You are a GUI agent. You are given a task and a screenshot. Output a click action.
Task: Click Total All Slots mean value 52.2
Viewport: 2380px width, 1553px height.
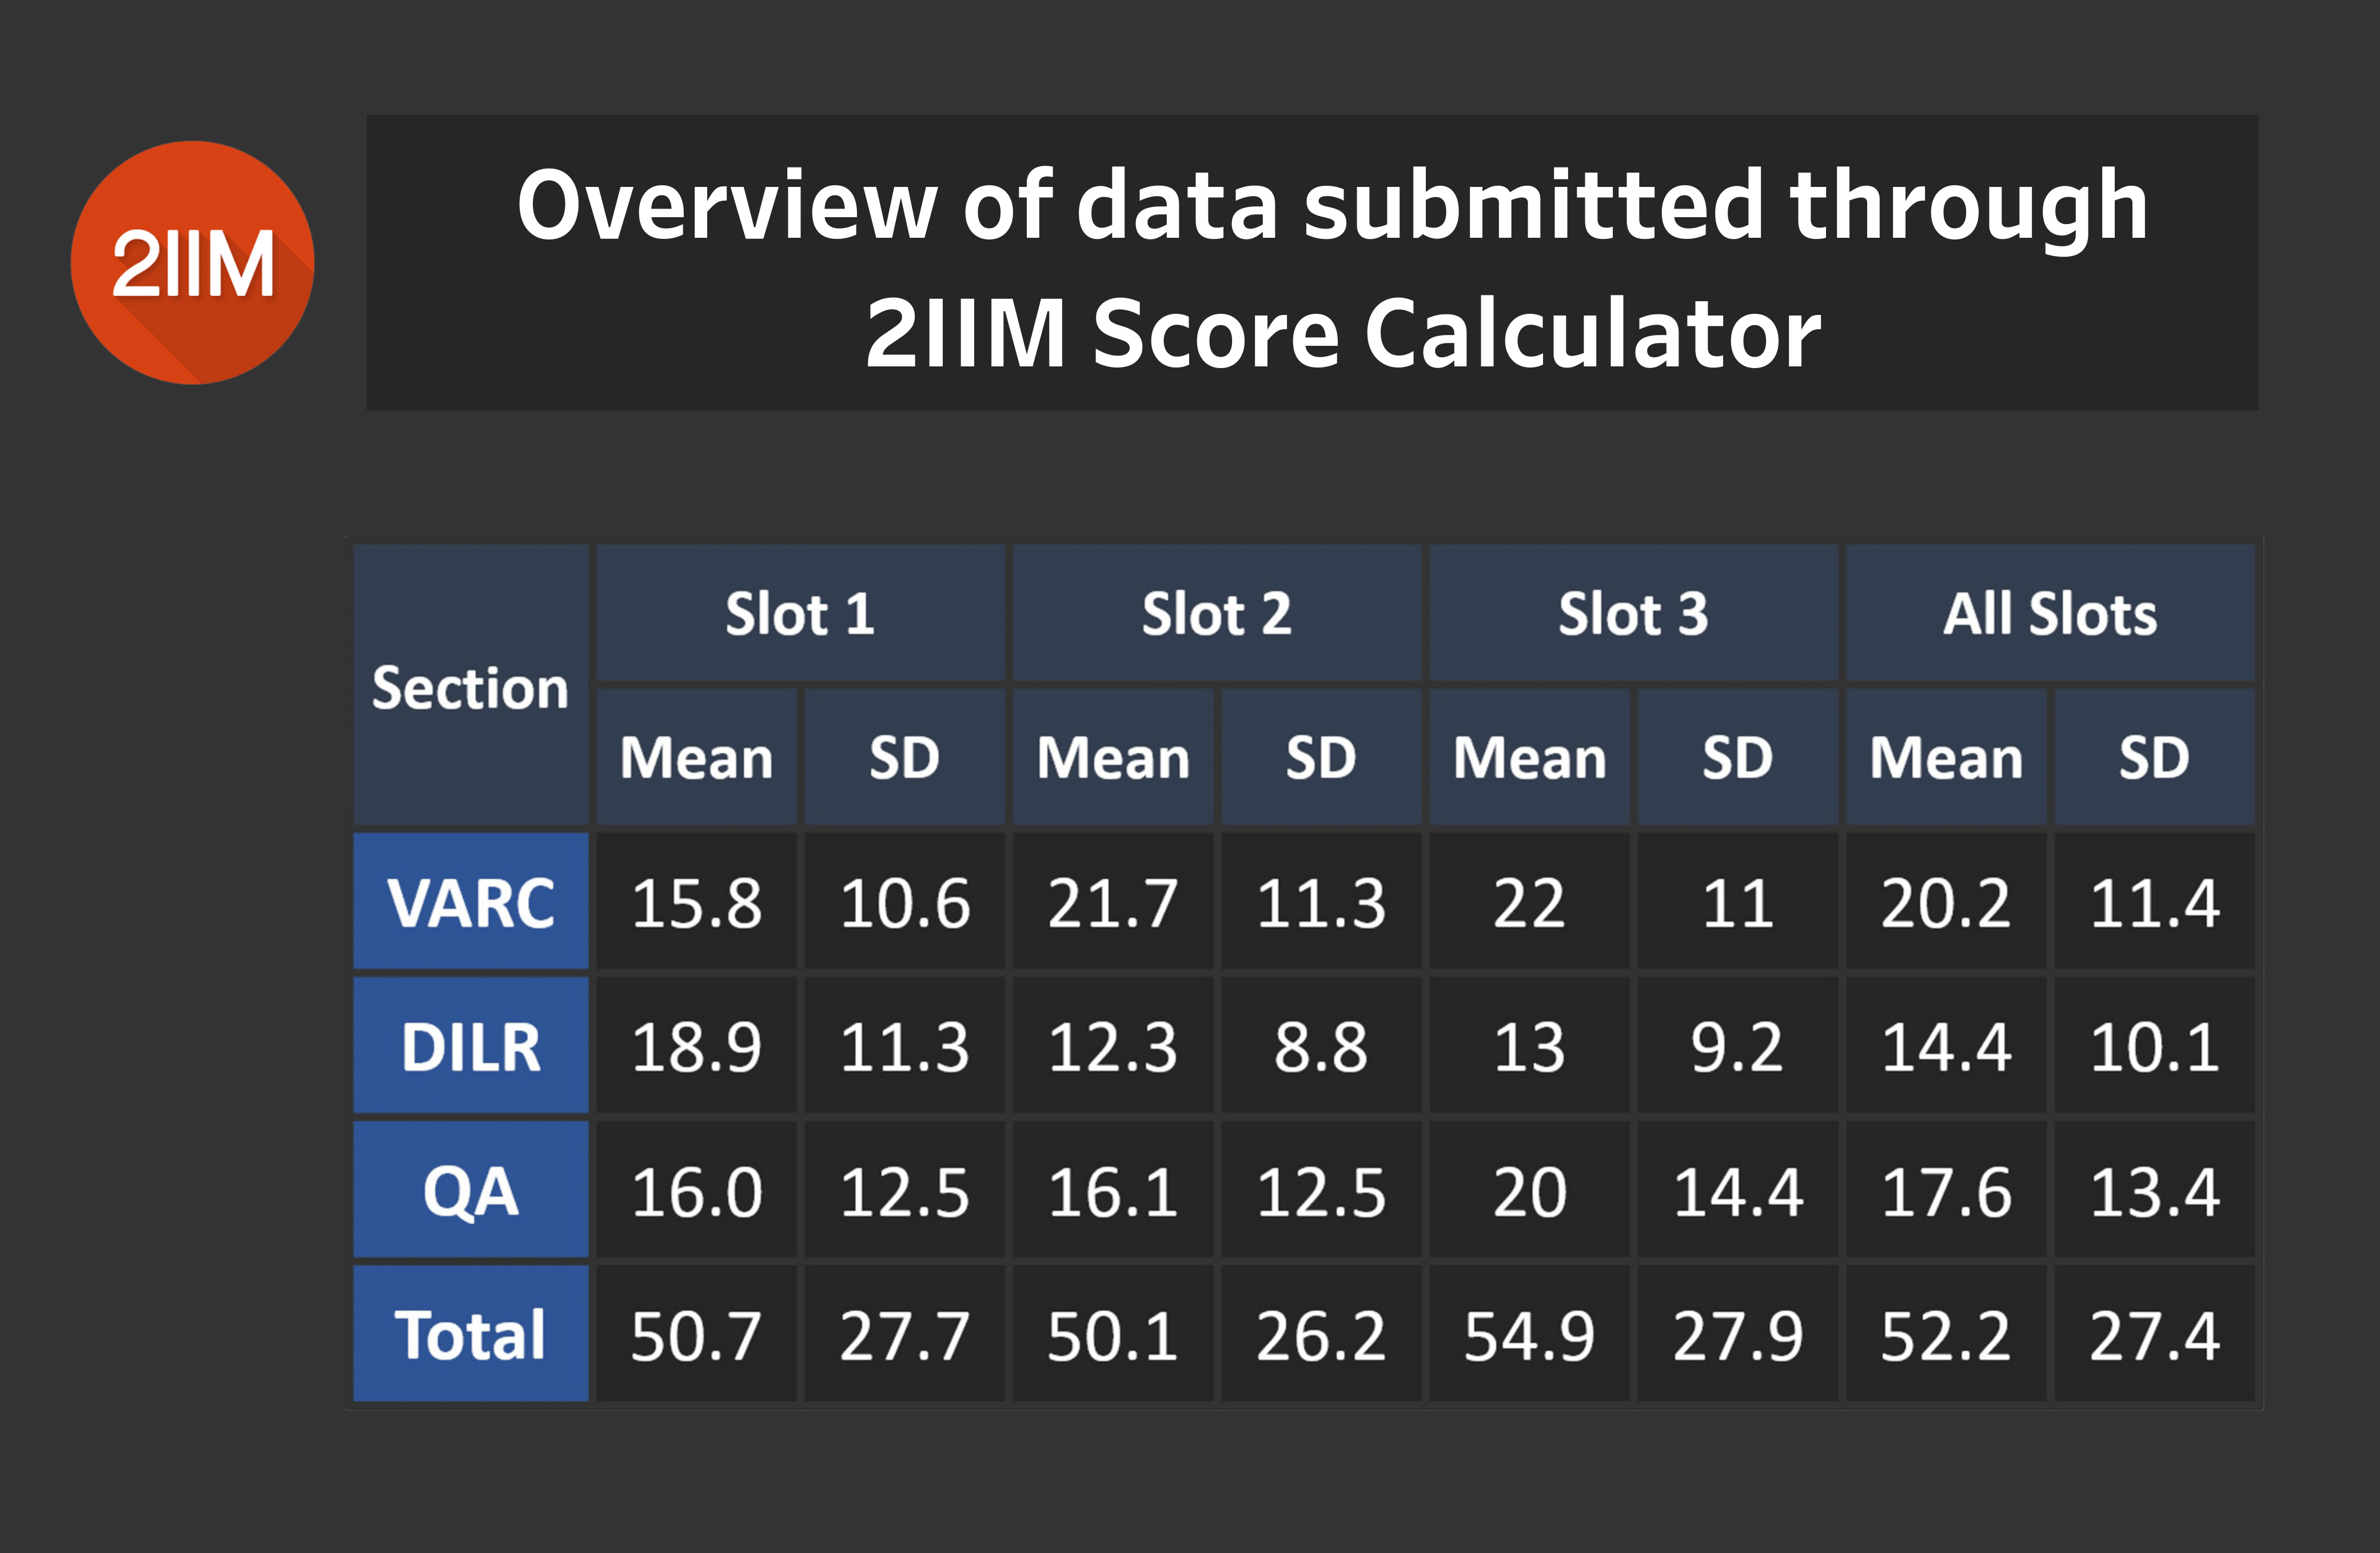[x=1945, y=1335]
